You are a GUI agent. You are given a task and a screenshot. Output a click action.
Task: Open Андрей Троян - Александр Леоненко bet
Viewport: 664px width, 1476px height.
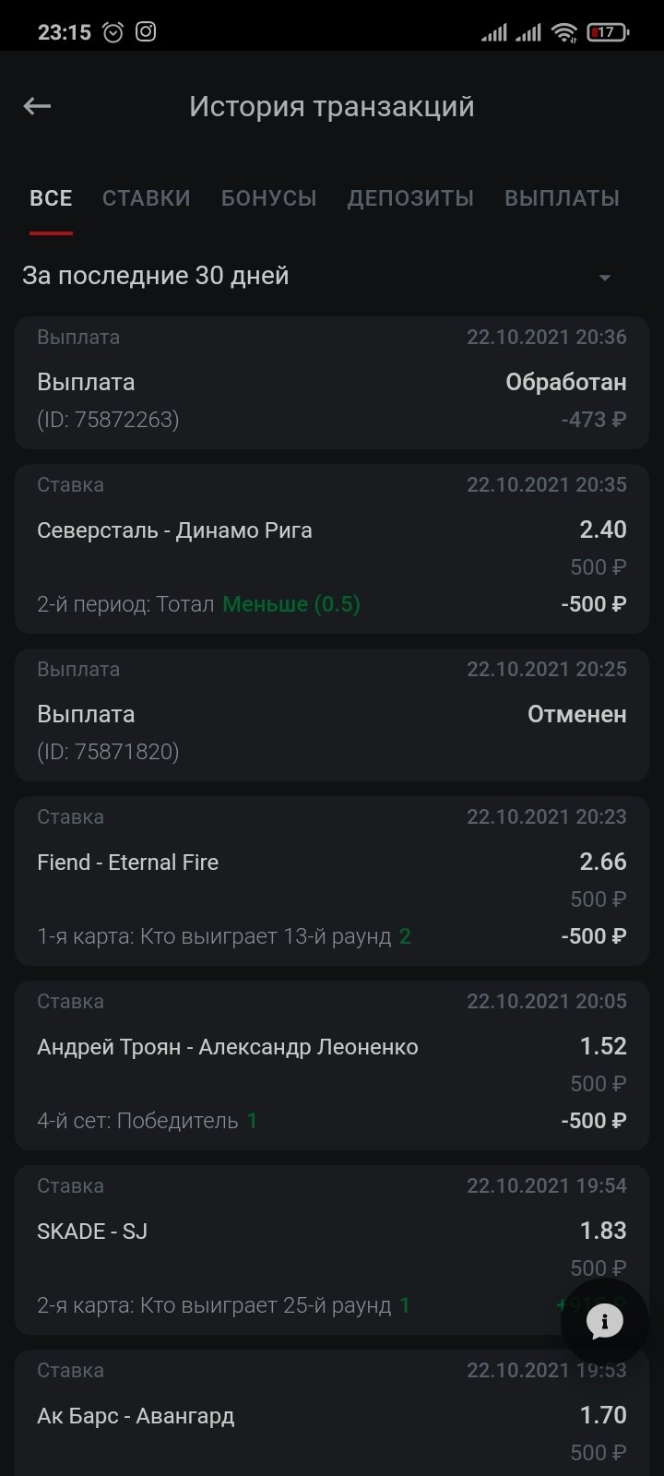(332, 1065)
